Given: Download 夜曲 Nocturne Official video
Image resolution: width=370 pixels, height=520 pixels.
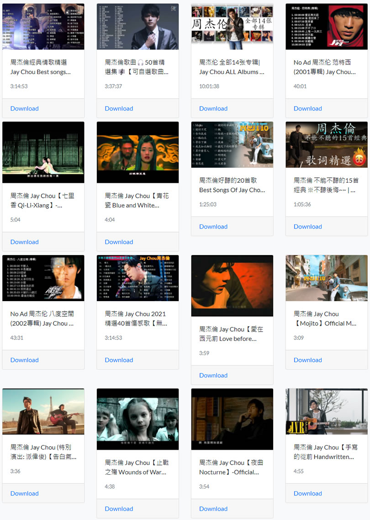Looking at the screenshot, I should click(x=213, y=509).
